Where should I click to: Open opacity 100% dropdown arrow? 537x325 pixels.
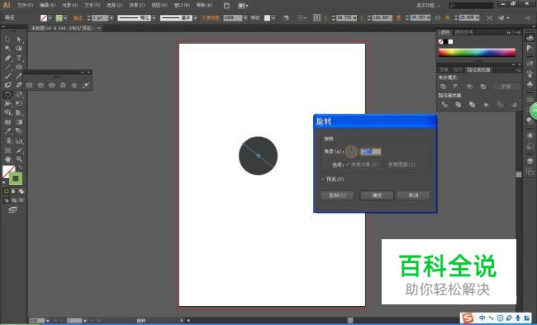tap(245, 18)
